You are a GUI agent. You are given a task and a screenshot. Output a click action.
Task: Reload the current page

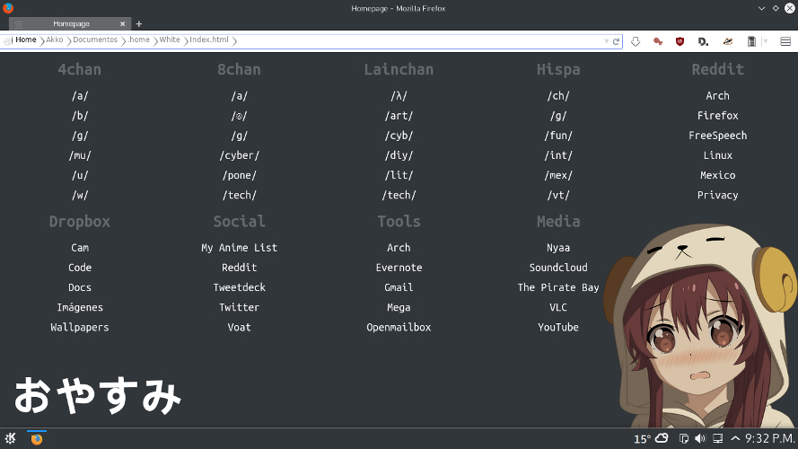point(616,41)
